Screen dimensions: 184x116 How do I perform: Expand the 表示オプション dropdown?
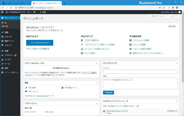tap(159, 16)
